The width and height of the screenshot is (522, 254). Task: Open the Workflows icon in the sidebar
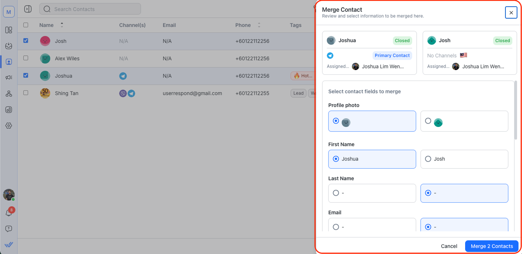(9, 94)
